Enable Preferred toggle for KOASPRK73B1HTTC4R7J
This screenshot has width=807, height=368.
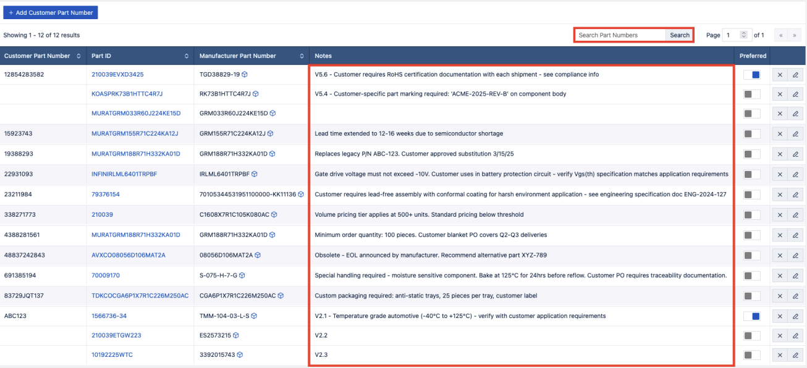[752, 94]
